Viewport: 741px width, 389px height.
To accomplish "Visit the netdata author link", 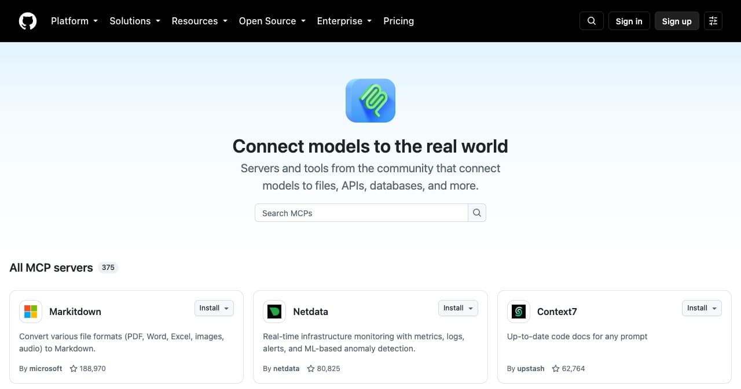I will pos(286,368).
